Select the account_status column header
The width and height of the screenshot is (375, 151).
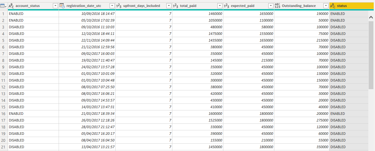tap(33, 6)
